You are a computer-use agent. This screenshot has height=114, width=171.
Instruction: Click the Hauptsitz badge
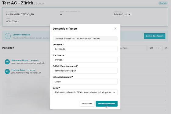pos(163,3)
